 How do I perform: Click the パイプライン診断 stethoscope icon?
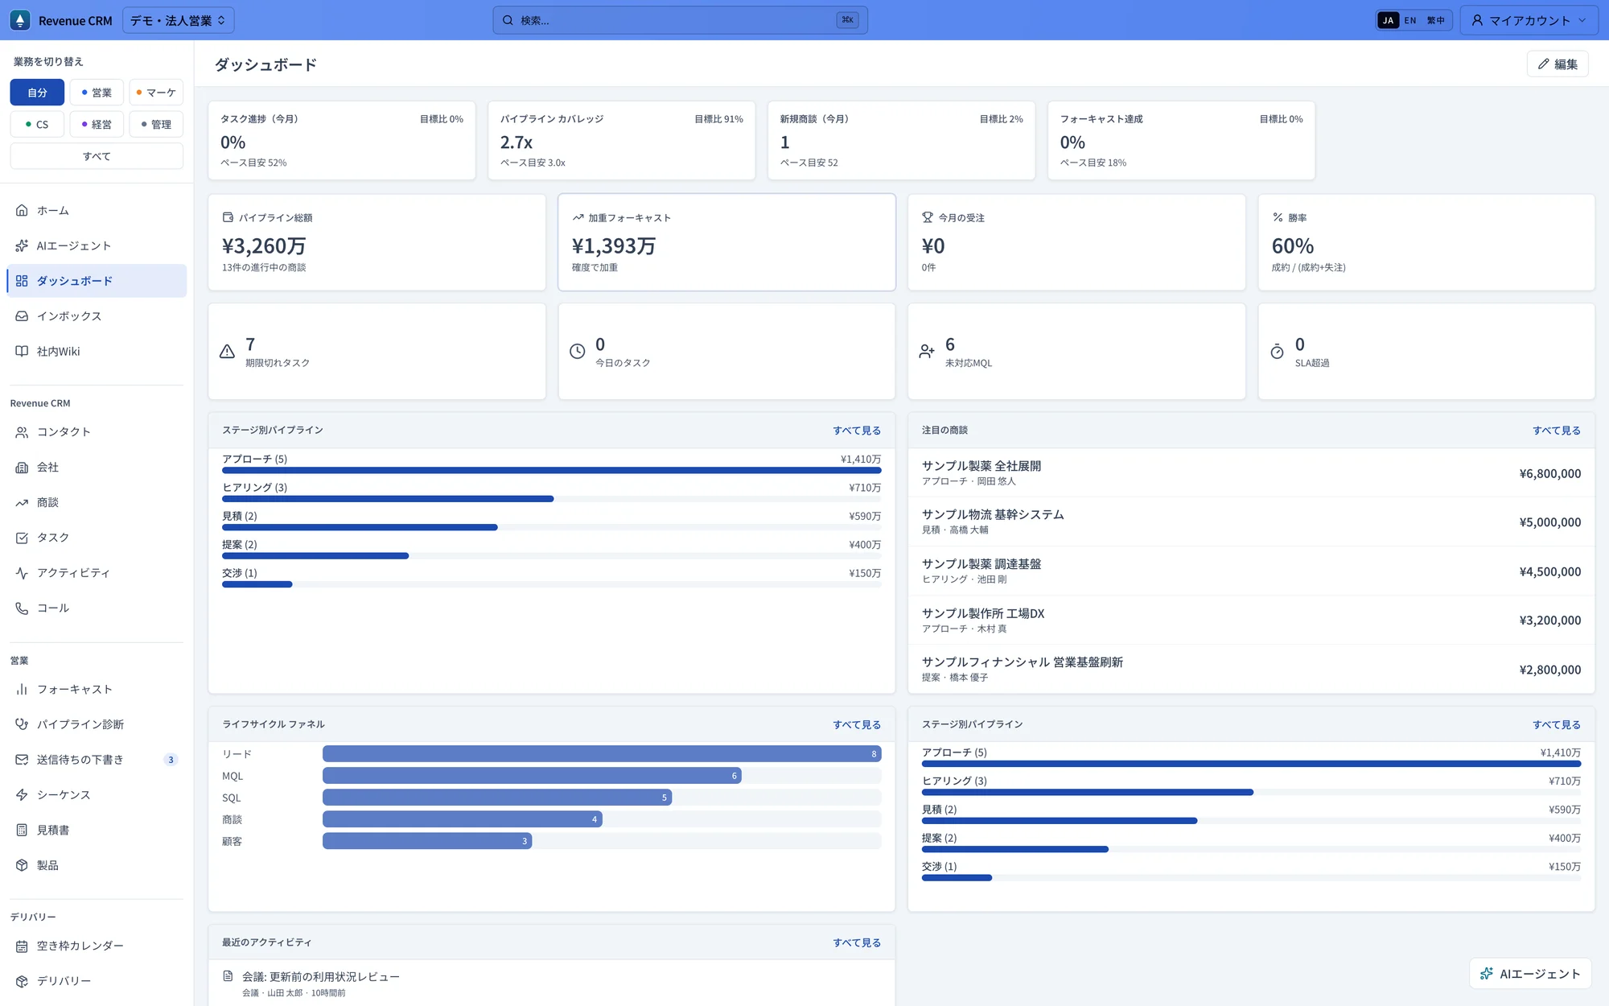pyautogui.click(x=22, y=724)
